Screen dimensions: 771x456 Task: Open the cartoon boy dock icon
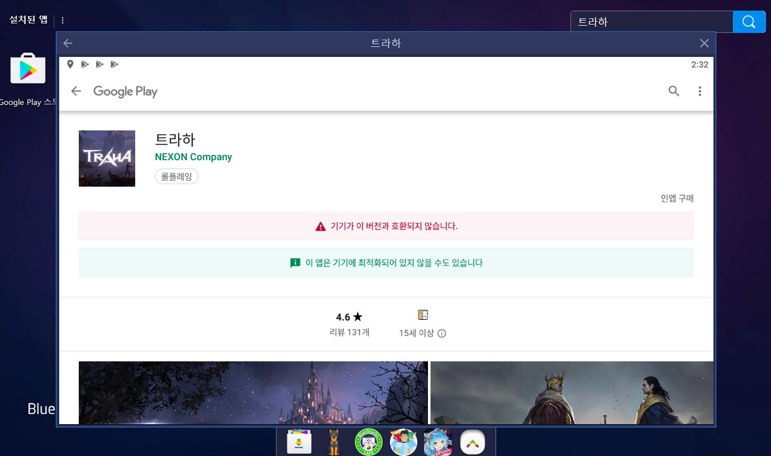403,443
